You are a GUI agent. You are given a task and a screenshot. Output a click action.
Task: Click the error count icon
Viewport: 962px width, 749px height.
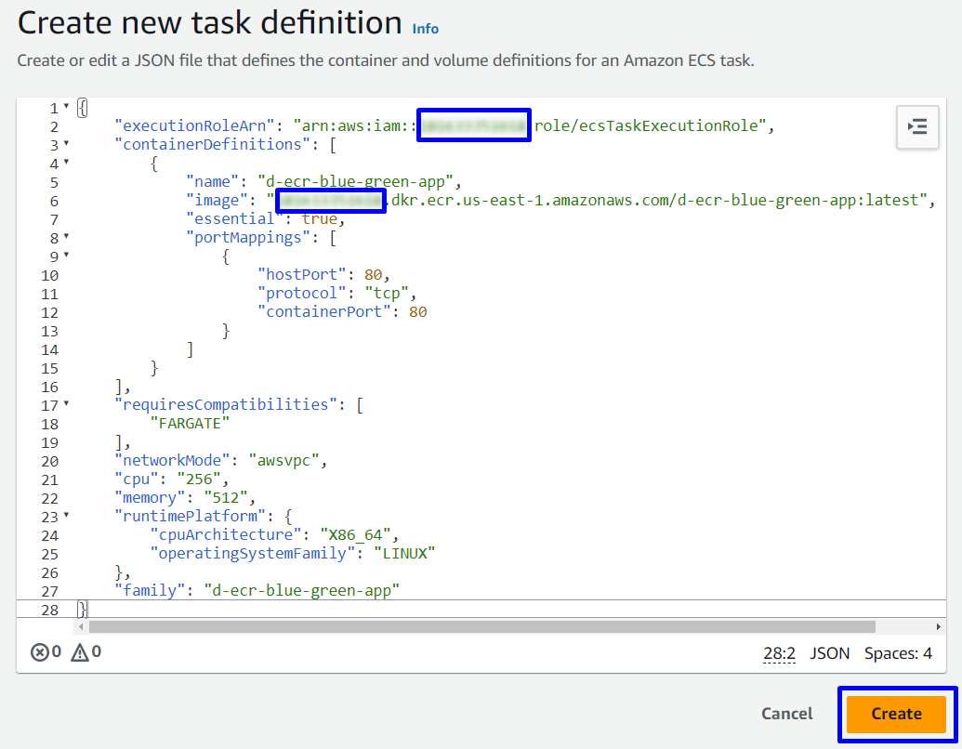[40, 652]
